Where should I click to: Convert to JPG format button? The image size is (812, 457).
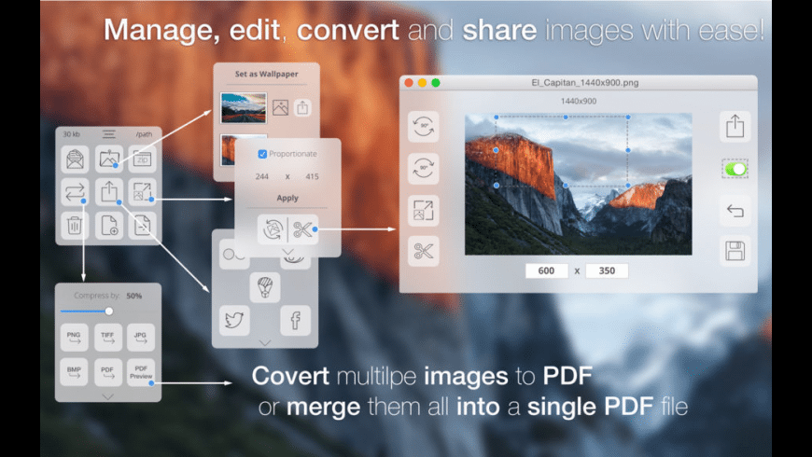141,338
